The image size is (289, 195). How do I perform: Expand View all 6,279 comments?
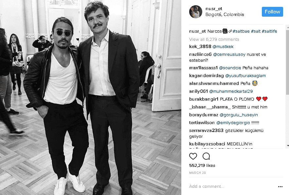click(214, 40)
